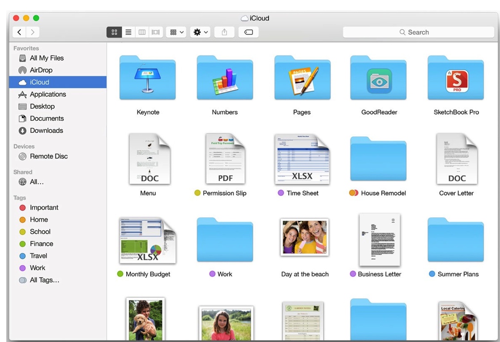This screenshot has height=342, width=500.
Task: Select the Local Catering document thumbnail
Action: point(458,321)
